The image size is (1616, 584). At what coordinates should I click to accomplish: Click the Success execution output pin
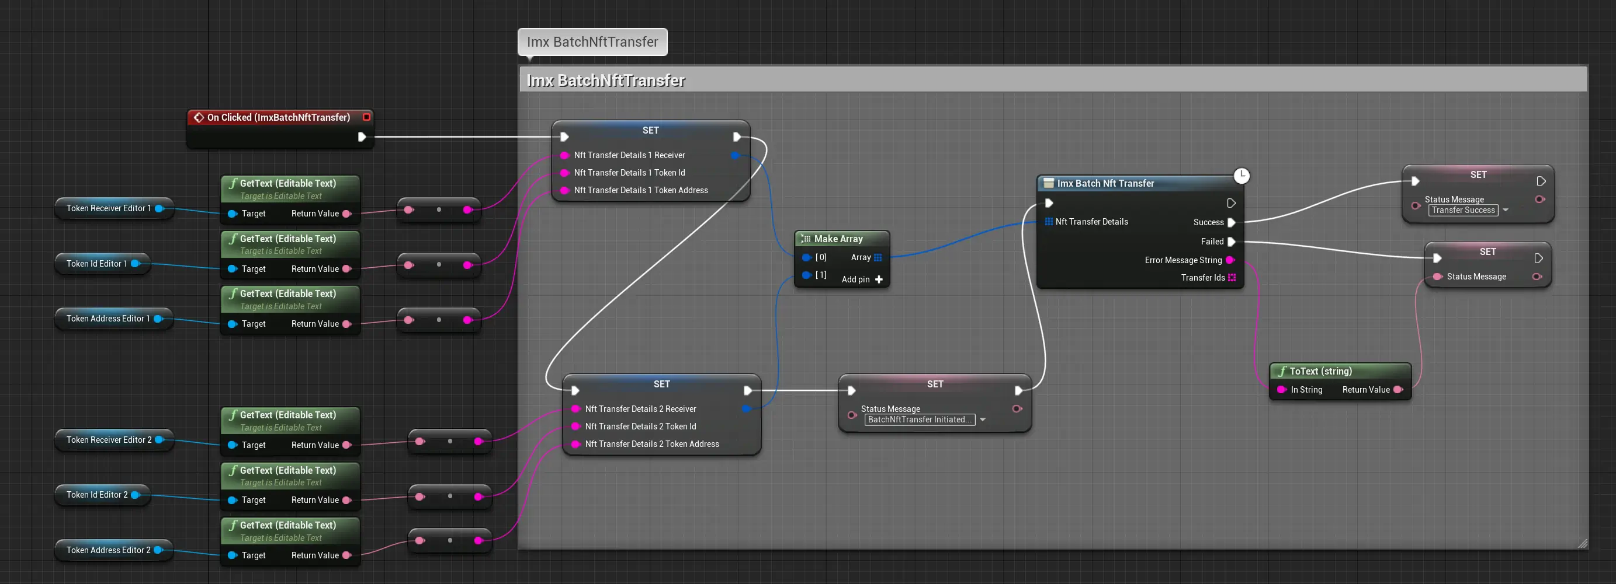pyautogui.click(x=1231, y=222)
